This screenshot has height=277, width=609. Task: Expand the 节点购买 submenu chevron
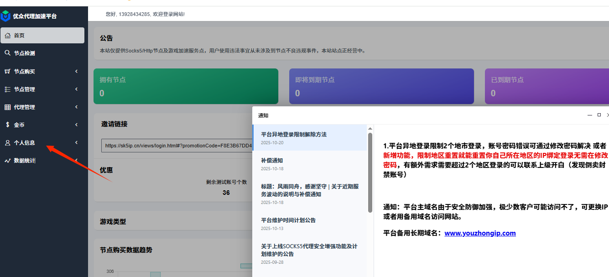[x=76, y=71]
